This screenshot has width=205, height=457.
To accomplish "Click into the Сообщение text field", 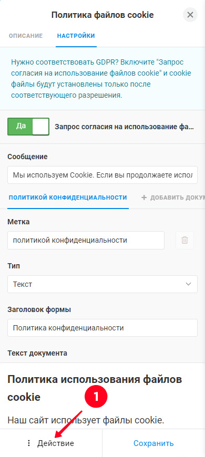I will tap(102, 175).
